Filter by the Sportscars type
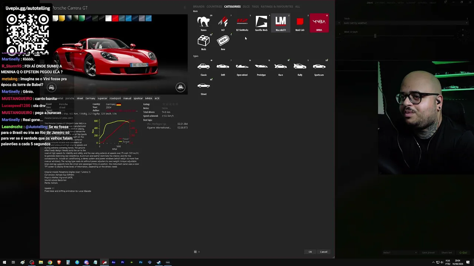Image resolution: width=474 pixels, height=266 pixels. coord(319,68)
